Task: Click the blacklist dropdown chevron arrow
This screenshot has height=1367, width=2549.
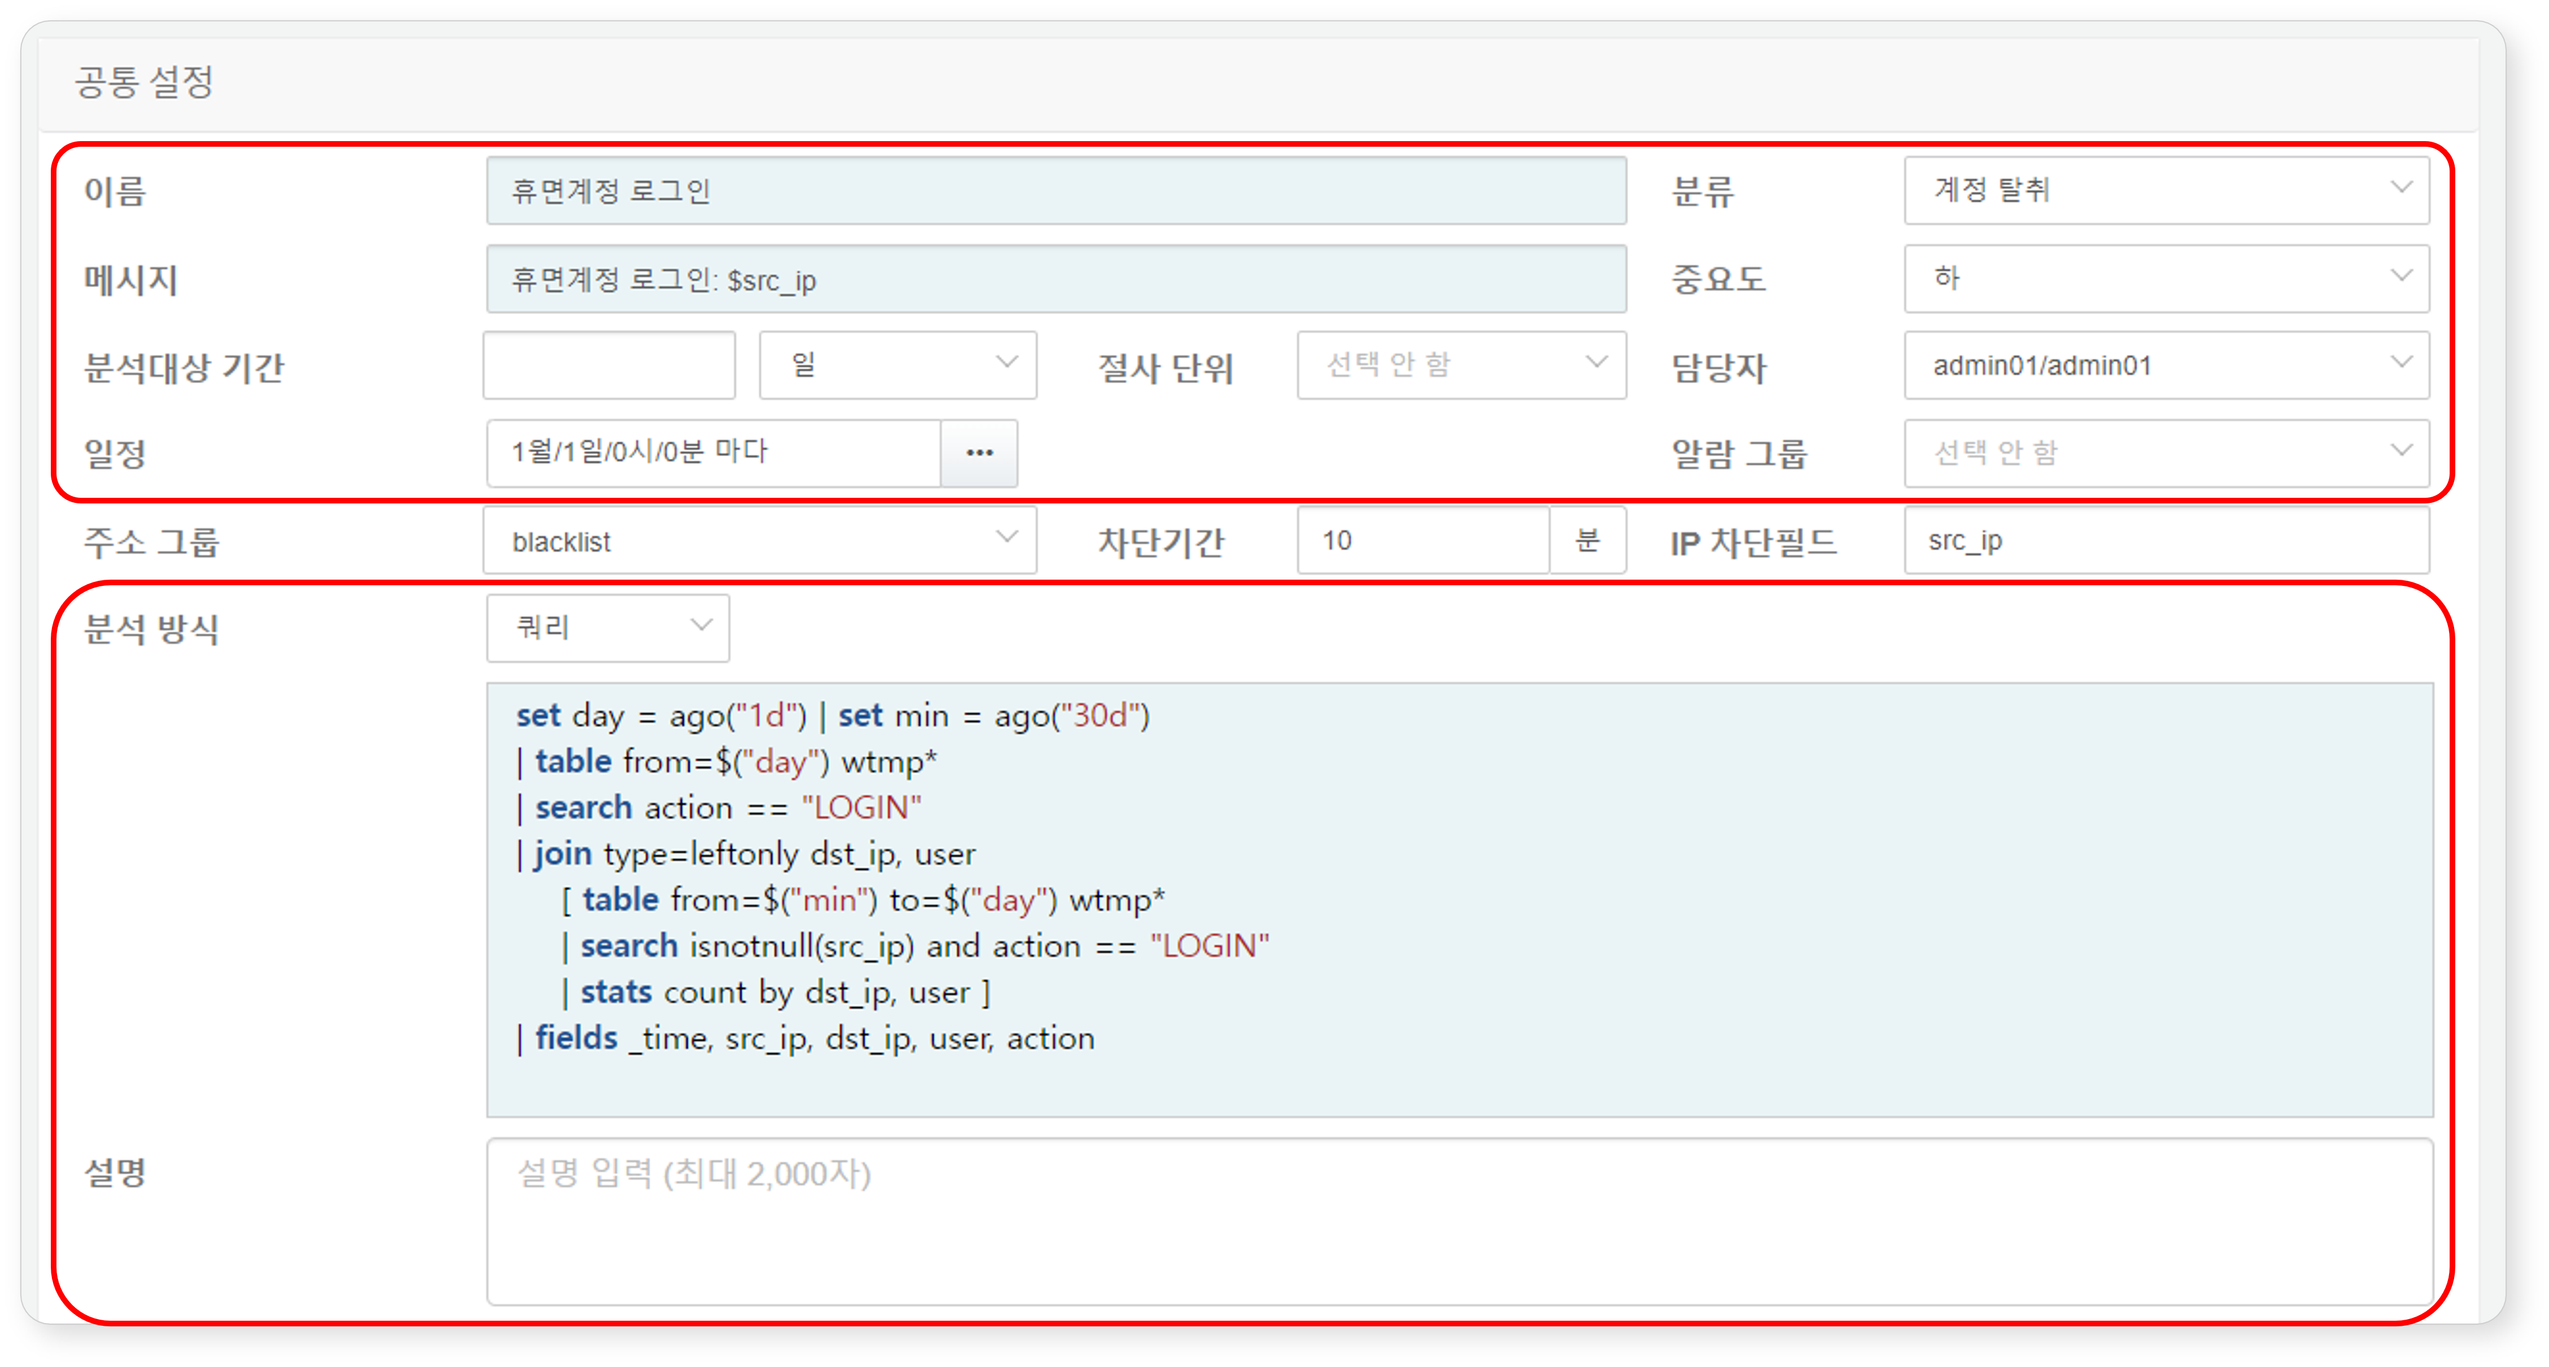Action: 1007,537
